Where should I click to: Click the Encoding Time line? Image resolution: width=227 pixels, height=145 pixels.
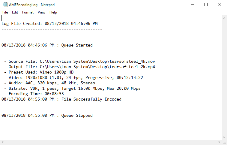pyautogui.click(x=32, y=94)
